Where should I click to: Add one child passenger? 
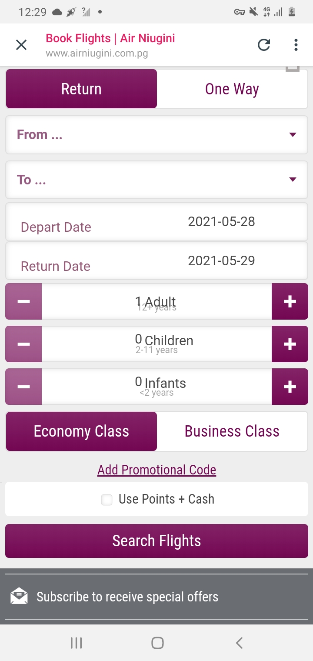pyautogui.click(x=290, y=344)
